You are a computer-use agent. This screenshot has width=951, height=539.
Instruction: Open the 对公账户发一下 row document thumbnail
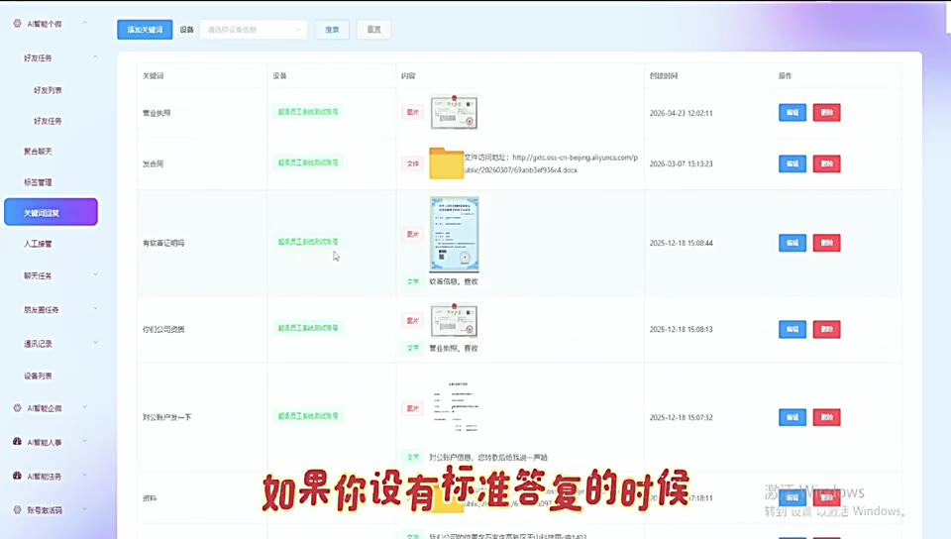(x=456, y=407)
